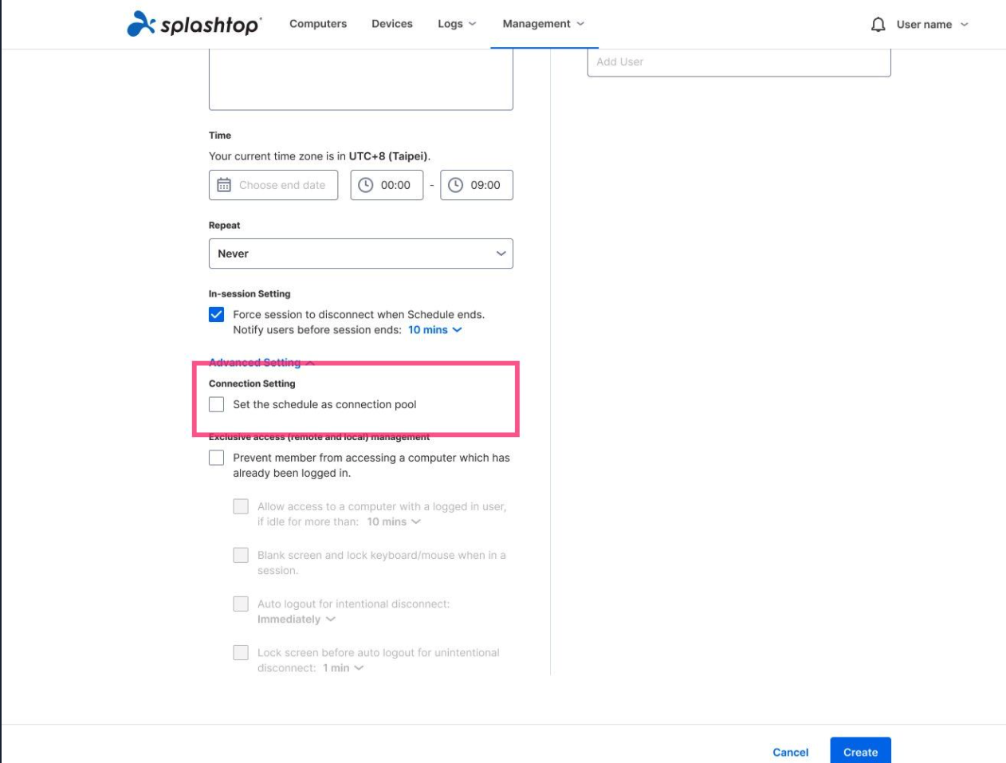
Task: Click the Splashtop logo
Action: [174, 23]
